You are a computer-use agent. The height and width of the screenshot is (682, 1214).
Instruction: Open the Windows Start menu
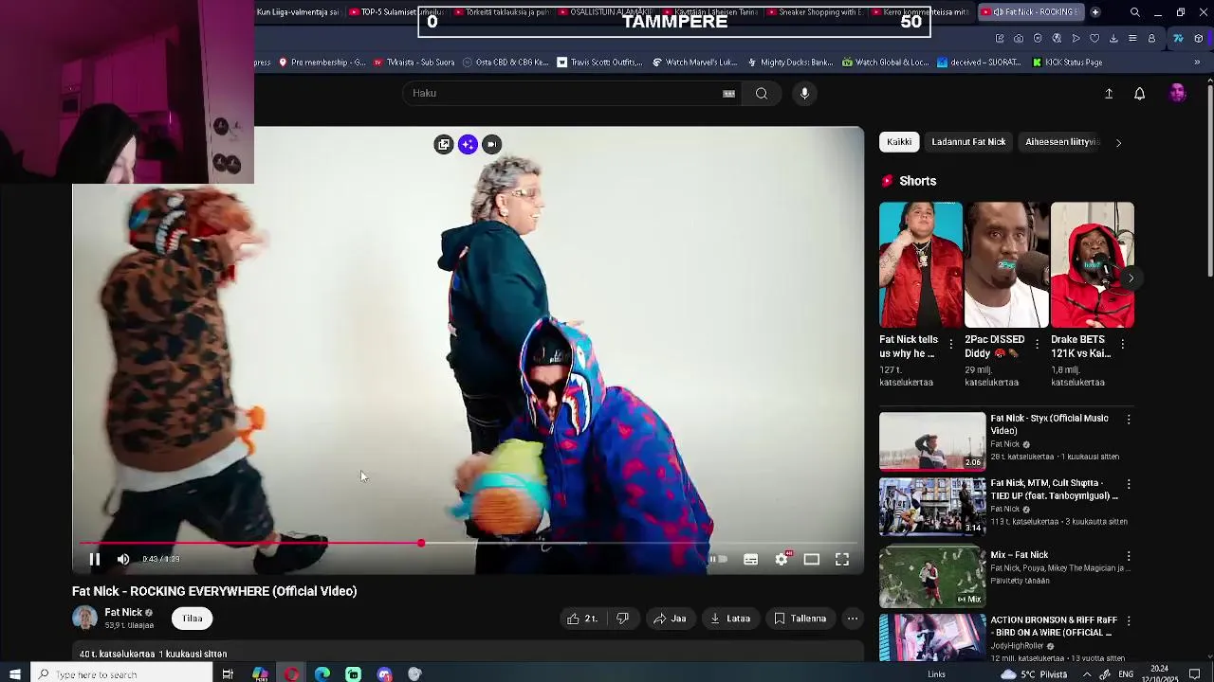pyautogui.click(x=14, y=674)
